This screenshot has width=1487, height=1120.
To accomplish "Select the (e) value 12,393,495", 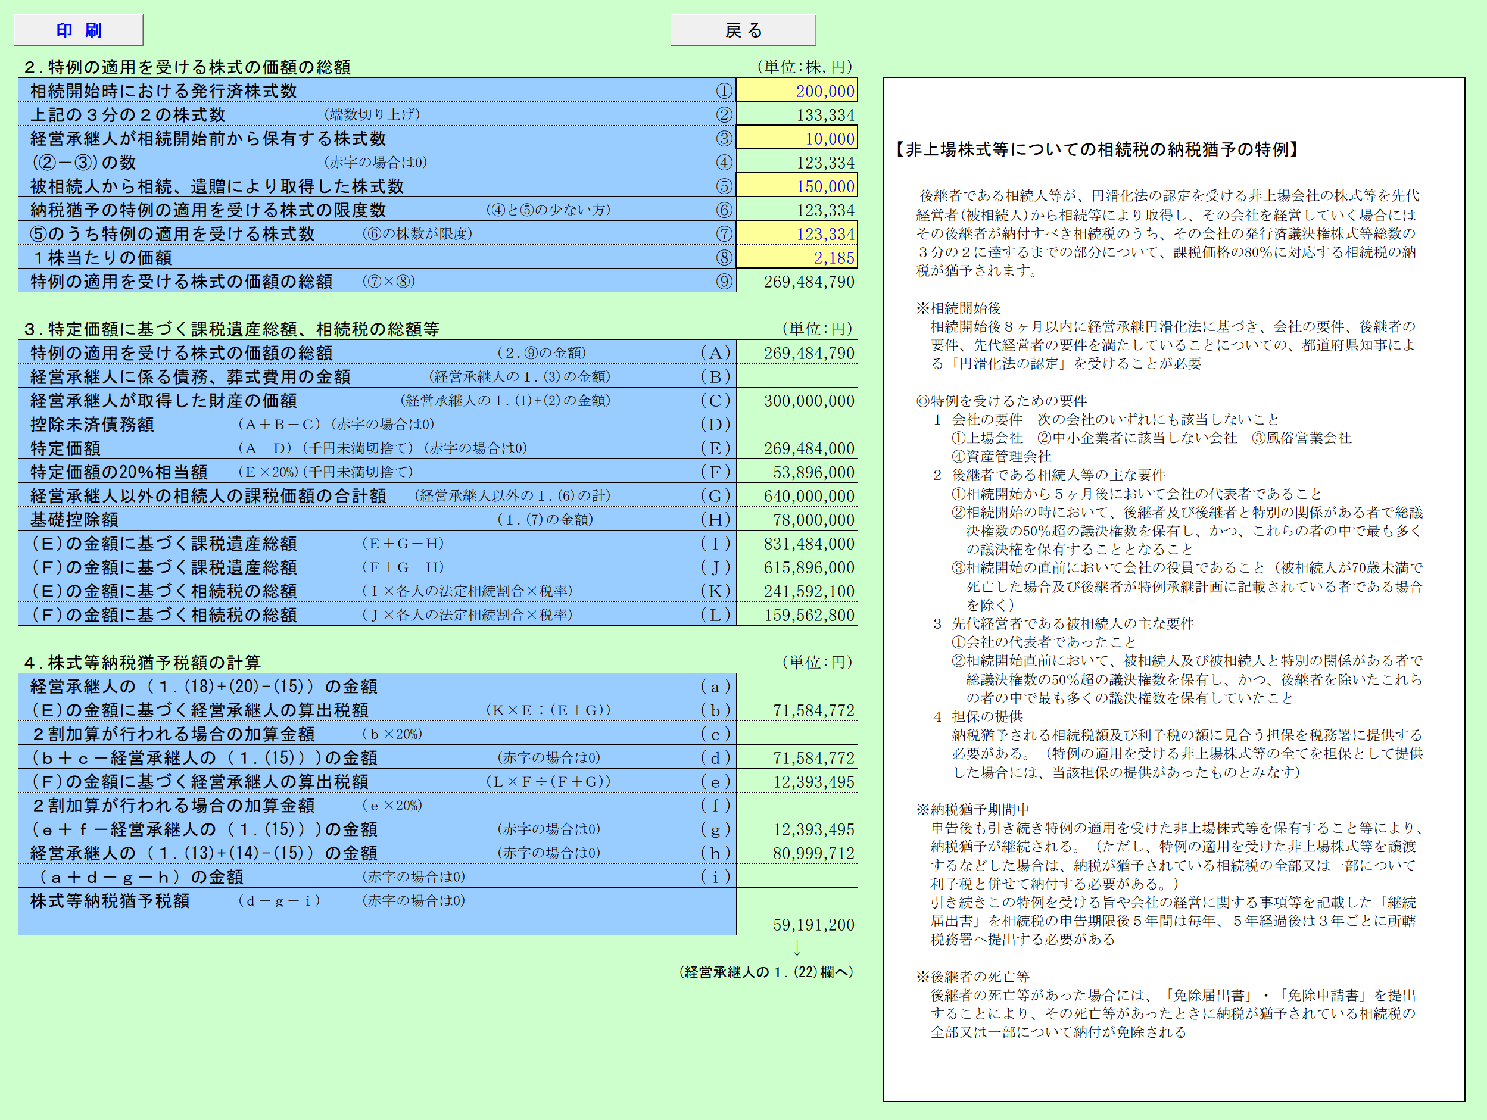I will [797, 782].
